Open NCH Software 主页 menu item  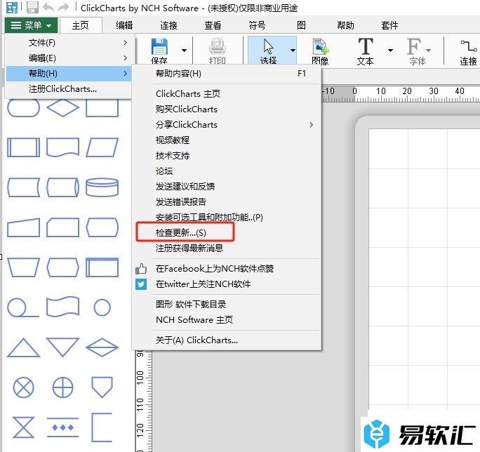click(227, 320)
